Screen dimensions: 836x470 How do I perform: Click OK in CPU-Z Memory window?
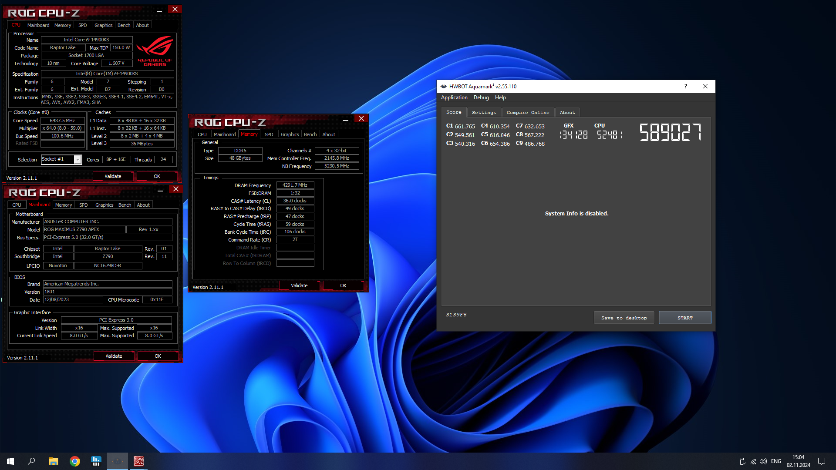point(344,285)
